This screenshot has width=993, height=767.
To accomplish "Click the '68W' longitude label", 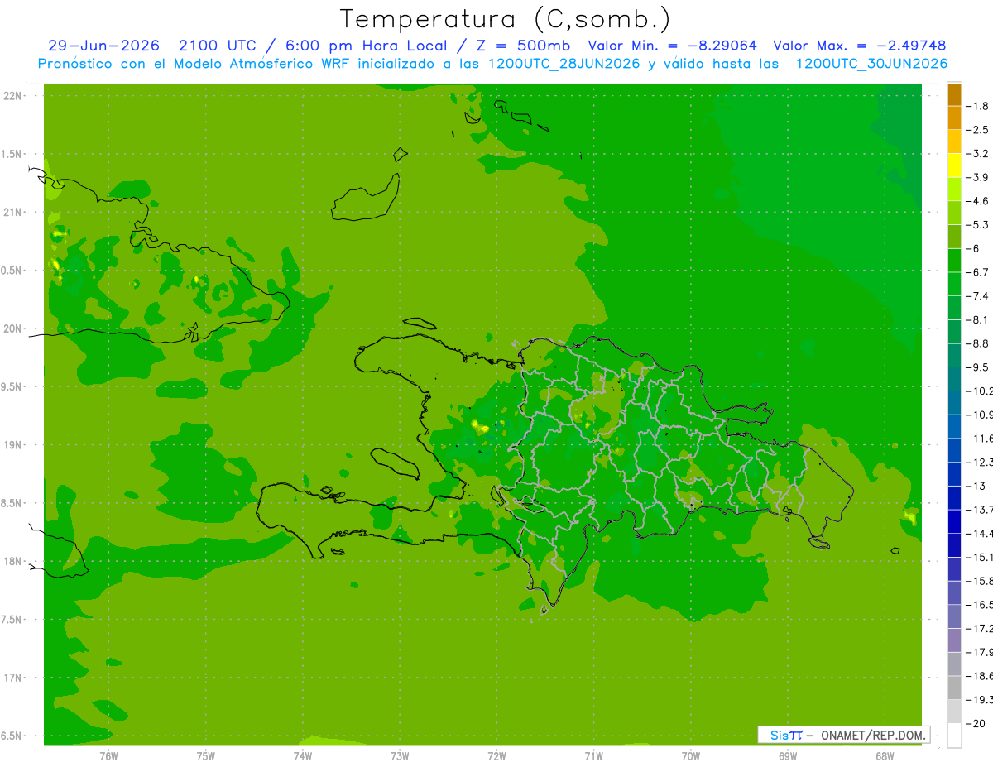I will 885,756.
